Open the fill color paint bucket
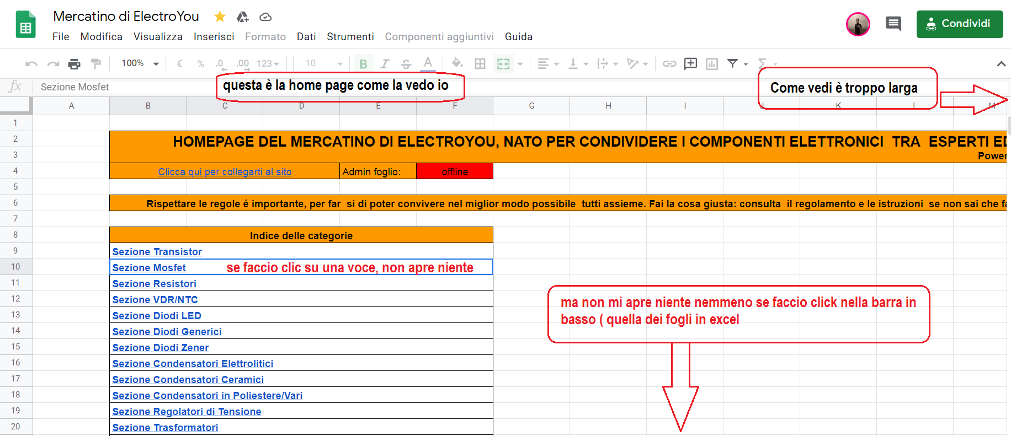Screen dimensions: 1011x436 pyautogui.click(x=457, y=63)
